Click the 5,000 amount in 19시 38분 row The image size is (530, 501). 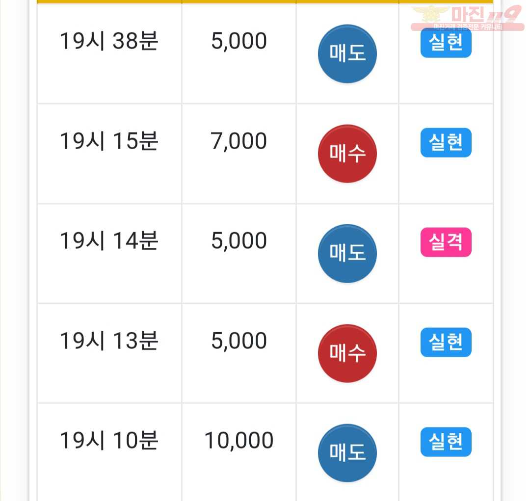(x=238, y=42)
